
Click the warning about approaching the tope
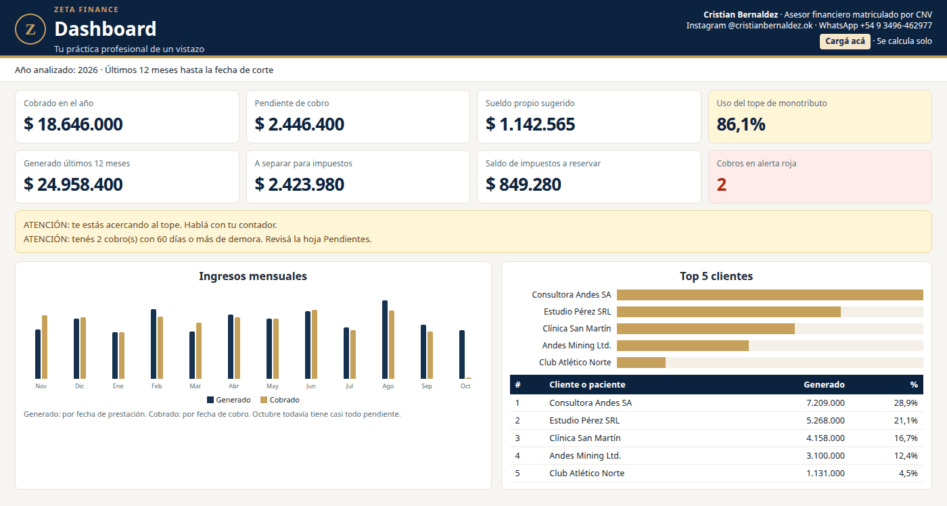click(150, 225)
